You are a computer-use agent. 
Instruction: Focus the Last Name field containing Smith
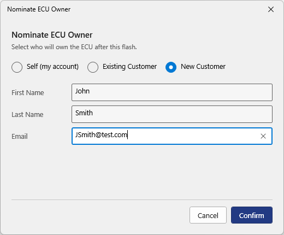pyautogui.click(x=172, y=114)
